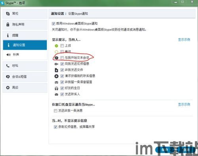The width and height of the screenshot is (198, 156).
Task: Click the Skype logo in the title bar
Action: [x=2, y=3]
